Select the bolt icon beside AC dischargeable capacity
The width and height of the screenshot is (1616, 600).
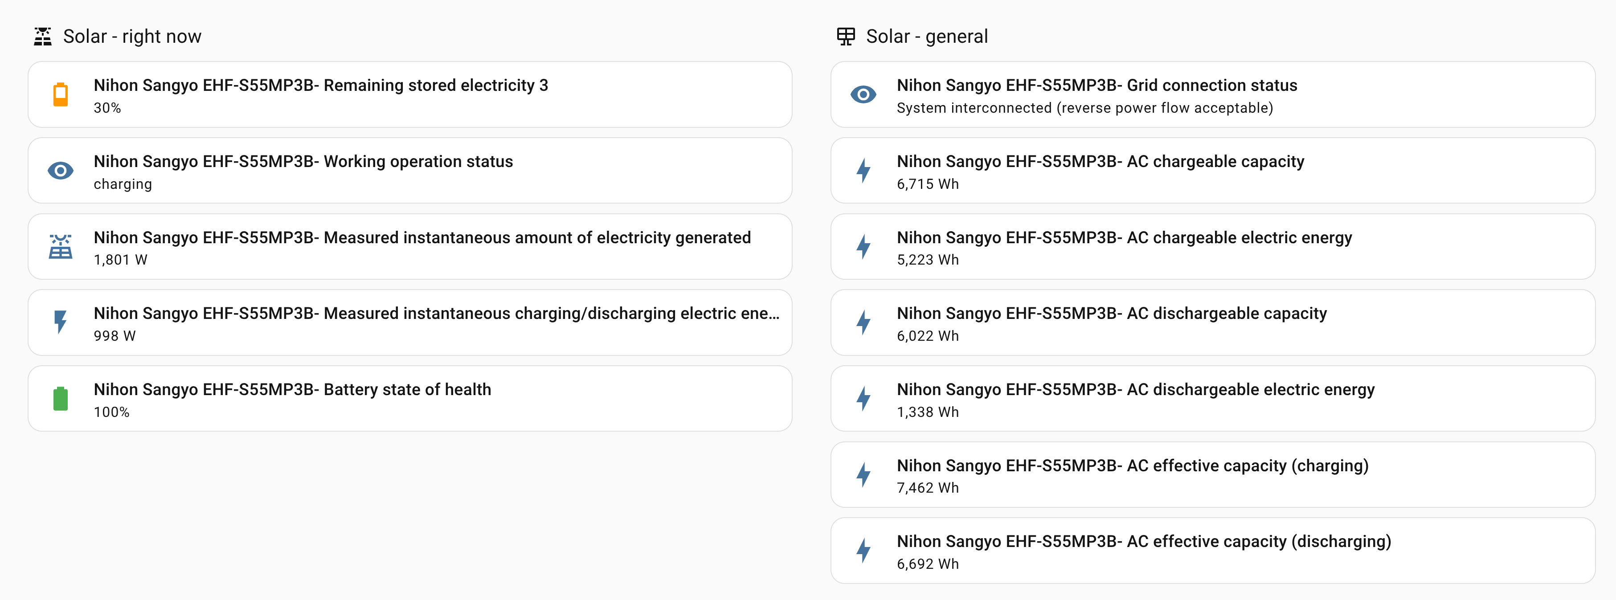pyautogui.click(x=864, y=322)
